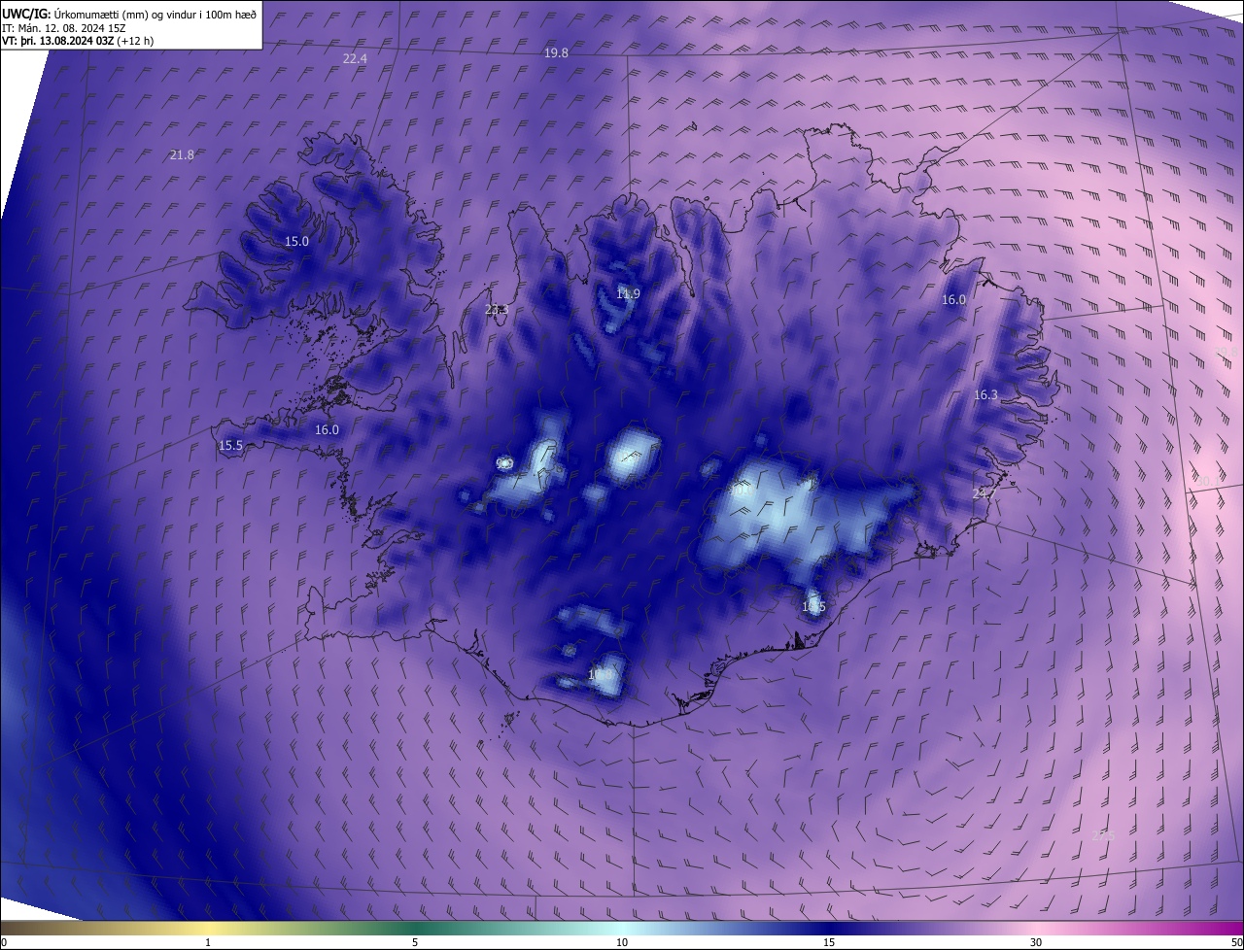Click the 16.3 value in east Iceland
The image size is (1244, 950).
tap(985, 394)
